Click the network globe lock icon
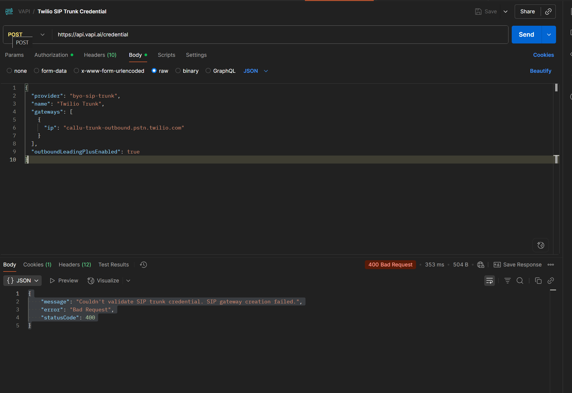Image resolution: width=572 pixels, height=393 pixels. pos(481,265)
